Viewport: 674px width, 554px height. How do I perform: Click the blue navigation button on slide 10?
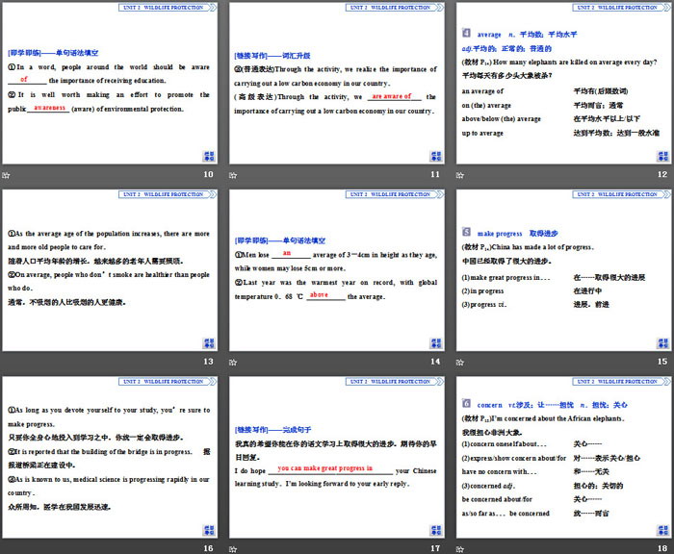click(x=209, y=157)
